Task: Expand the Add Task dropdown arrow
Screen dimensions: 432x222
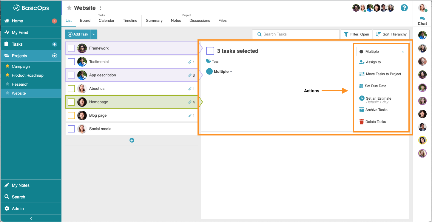Action: [x=93, y=34]
